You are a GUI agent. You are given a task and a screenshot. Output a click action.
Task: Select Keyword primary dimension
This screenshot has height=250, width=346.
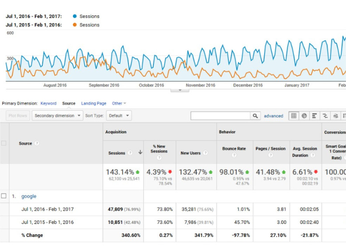tap(48, 103)
